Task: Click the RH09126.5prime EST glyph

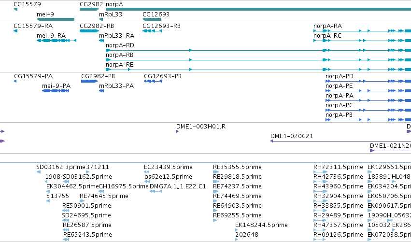Action: (320, 240)
